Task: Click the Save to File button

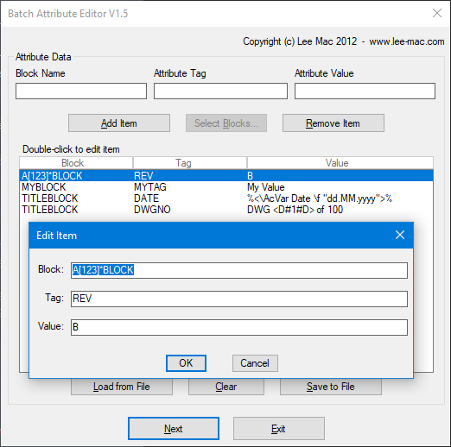Action: (331, 387)
